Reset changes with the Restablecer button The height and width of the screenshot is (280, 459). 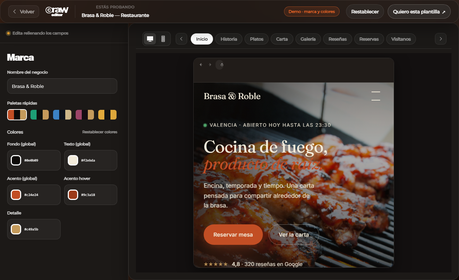[365, 11]
